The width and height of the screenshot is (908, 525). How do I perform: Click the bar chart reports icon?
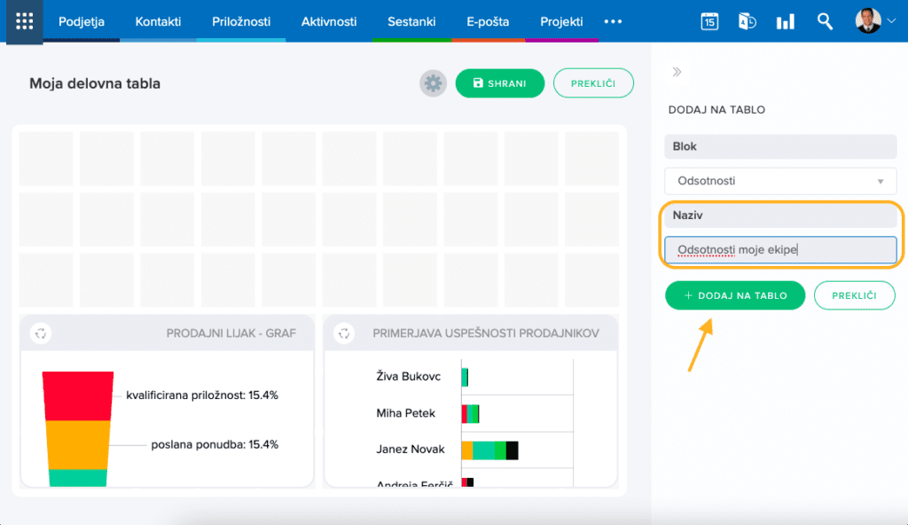[785, 22]
